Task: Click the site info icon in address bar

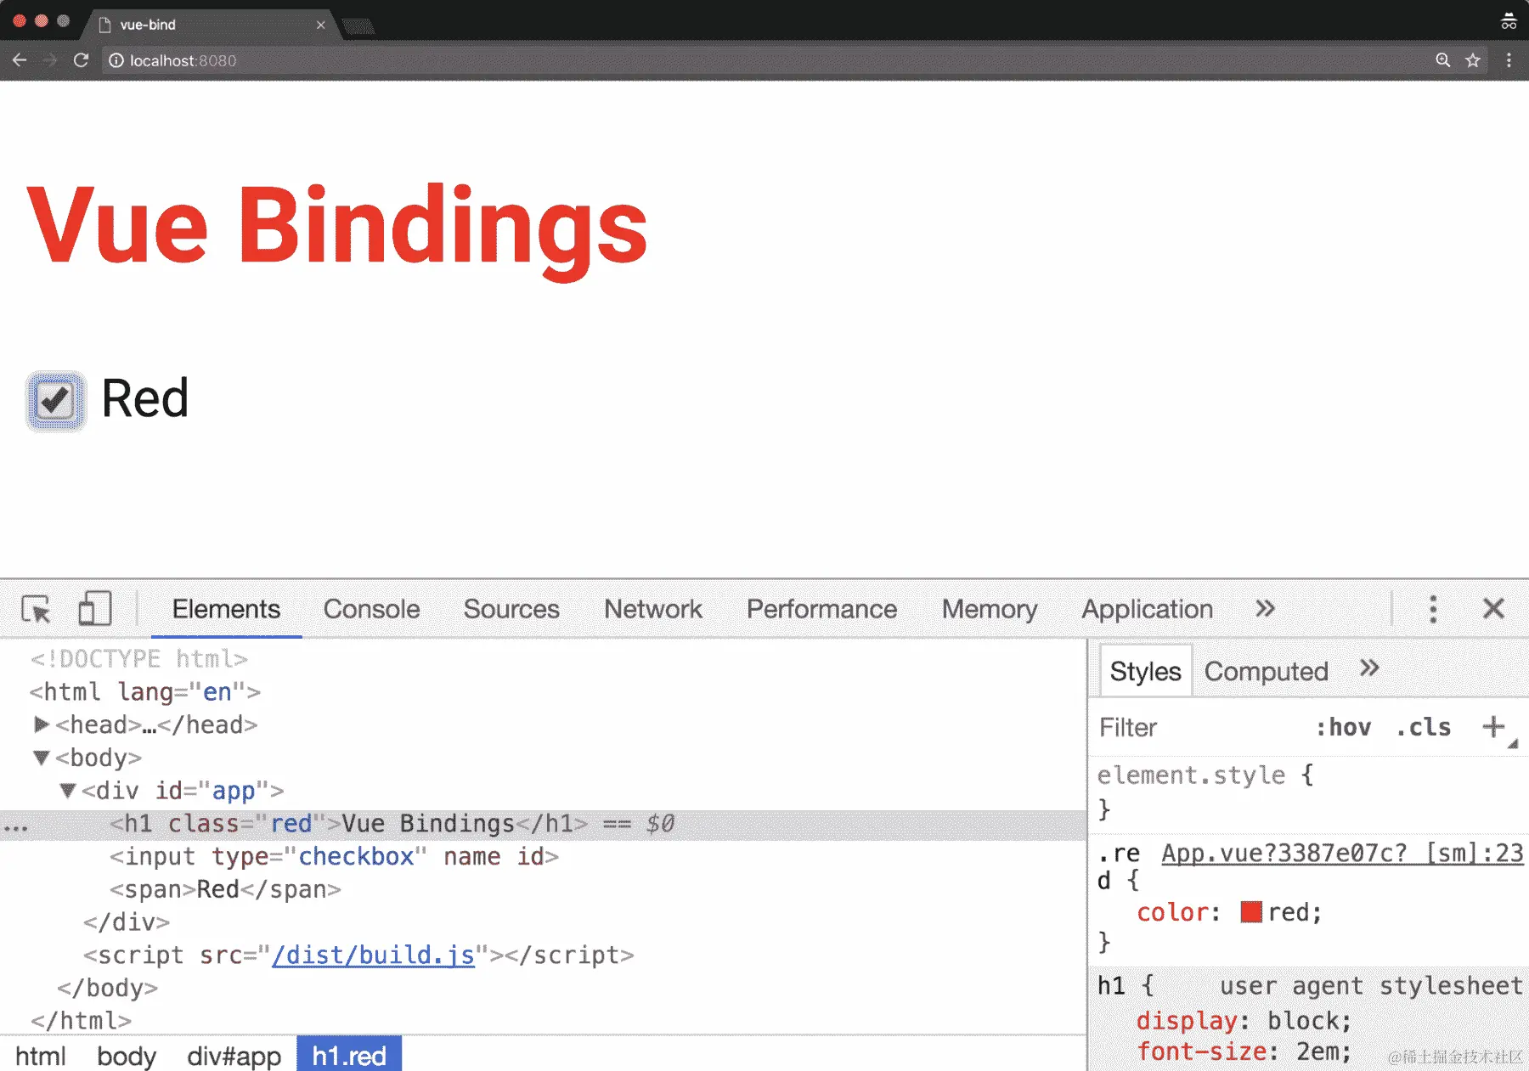Action: (x=116, y=60)
